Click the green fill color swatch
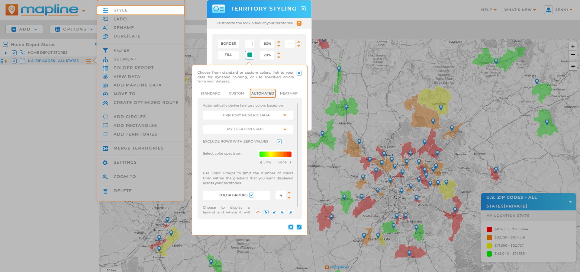The image size is (580, 272). (x=250, y=55)
